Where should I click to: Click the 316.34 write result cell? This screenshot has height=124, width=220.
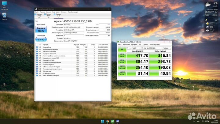(160, 55)
